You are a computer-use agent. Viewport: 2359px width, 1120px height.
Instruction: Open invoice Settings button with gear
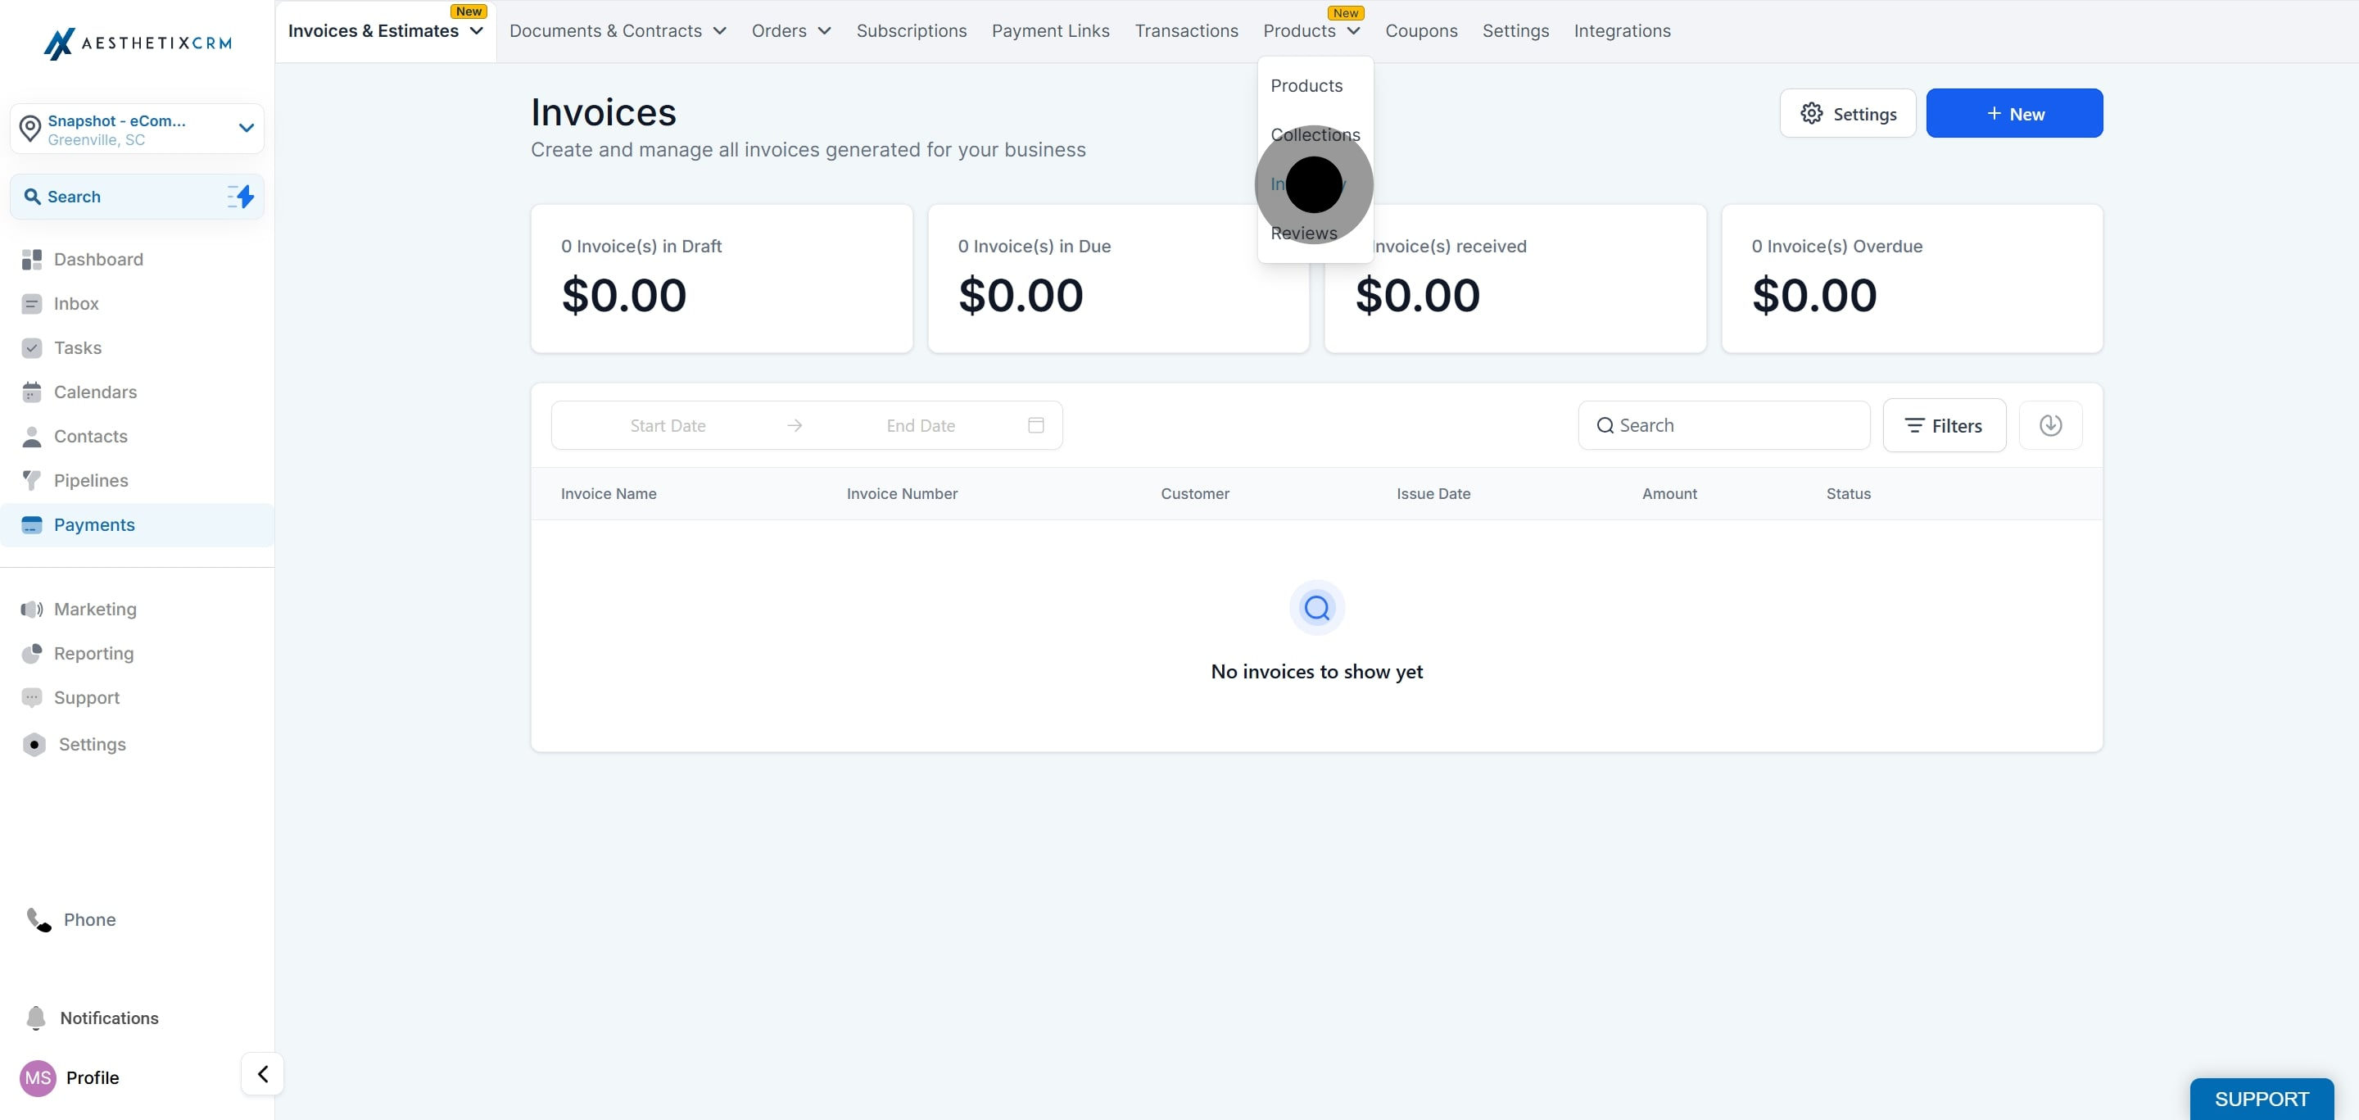pyautogui.click(x=1847, y=114)
